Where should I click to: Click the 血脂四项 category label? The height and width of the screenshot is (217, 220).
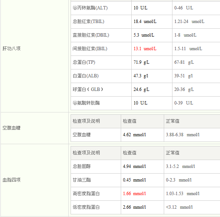click(11, 180)
